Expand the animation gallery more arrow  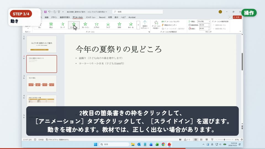pos(138,25)
